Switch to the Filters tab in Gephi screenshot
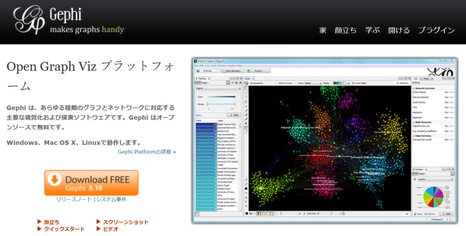The height and width of the screenshot is (236, 466). pyautogui.click(x=426, y=79)
